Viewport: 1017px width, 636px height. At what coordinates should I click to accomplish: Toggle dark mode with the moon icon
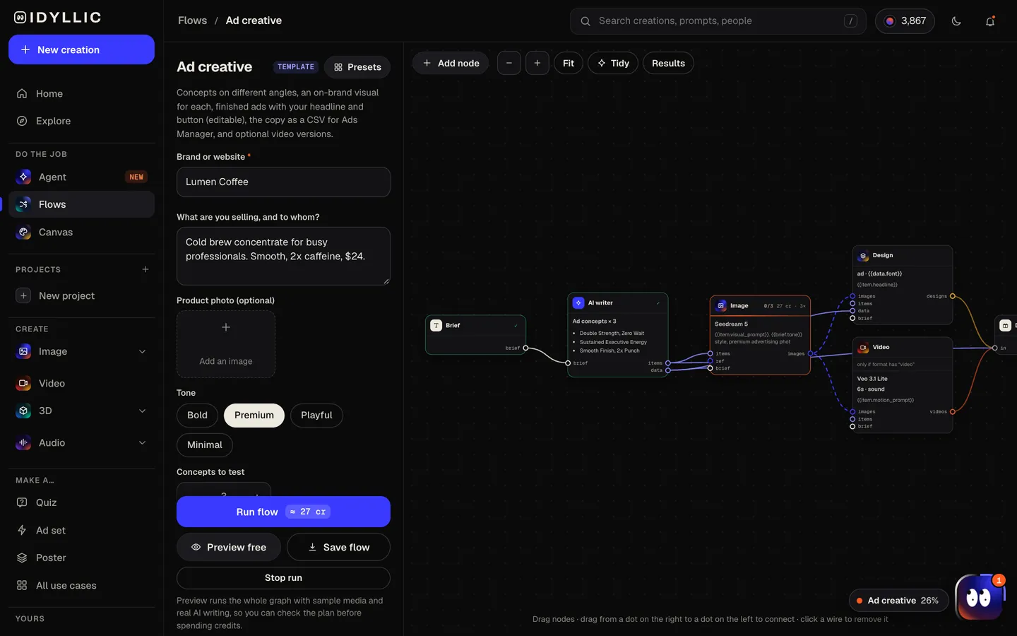tap(956, 21)
